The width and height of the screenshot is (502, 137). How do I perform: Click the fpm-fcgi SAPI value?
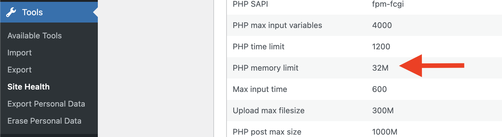tap(388, 4)
